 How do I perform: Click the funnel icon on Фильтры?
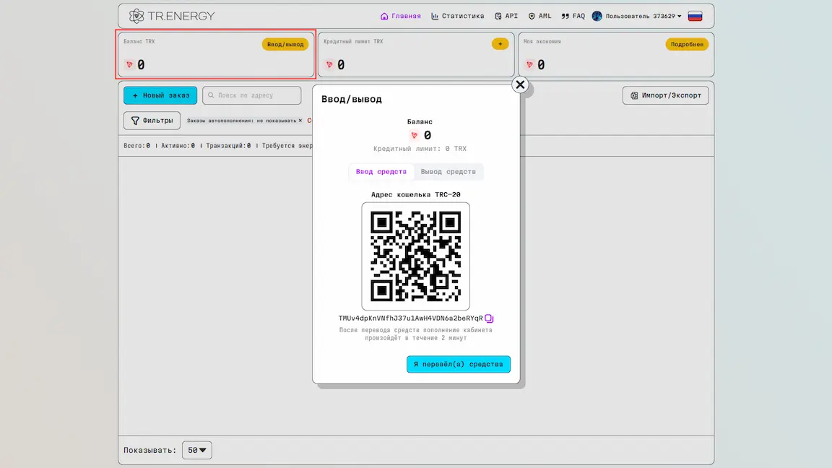point(135,121)
